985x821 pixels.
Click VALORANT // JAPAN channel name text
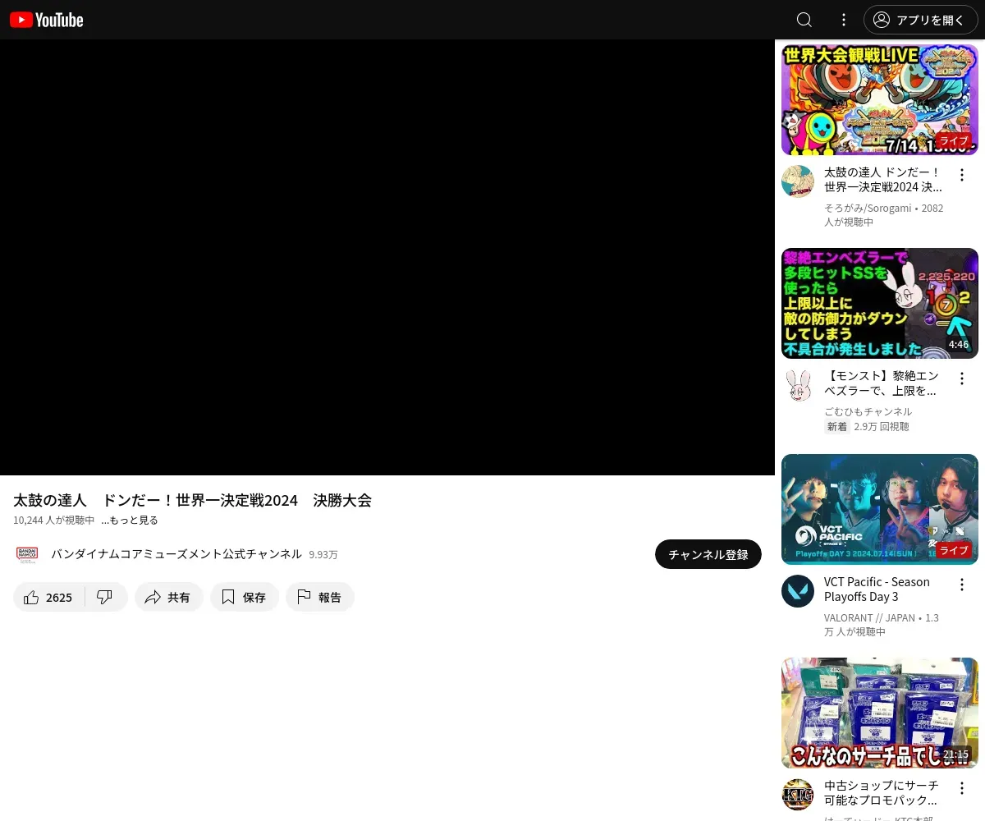click(x=869, y=618)
